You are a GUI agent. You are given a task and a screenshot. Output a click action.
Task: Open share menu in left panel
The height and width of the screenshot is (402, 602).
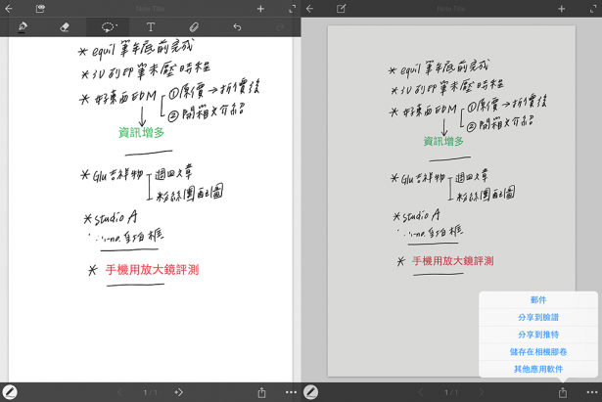(x=261, y=392)
